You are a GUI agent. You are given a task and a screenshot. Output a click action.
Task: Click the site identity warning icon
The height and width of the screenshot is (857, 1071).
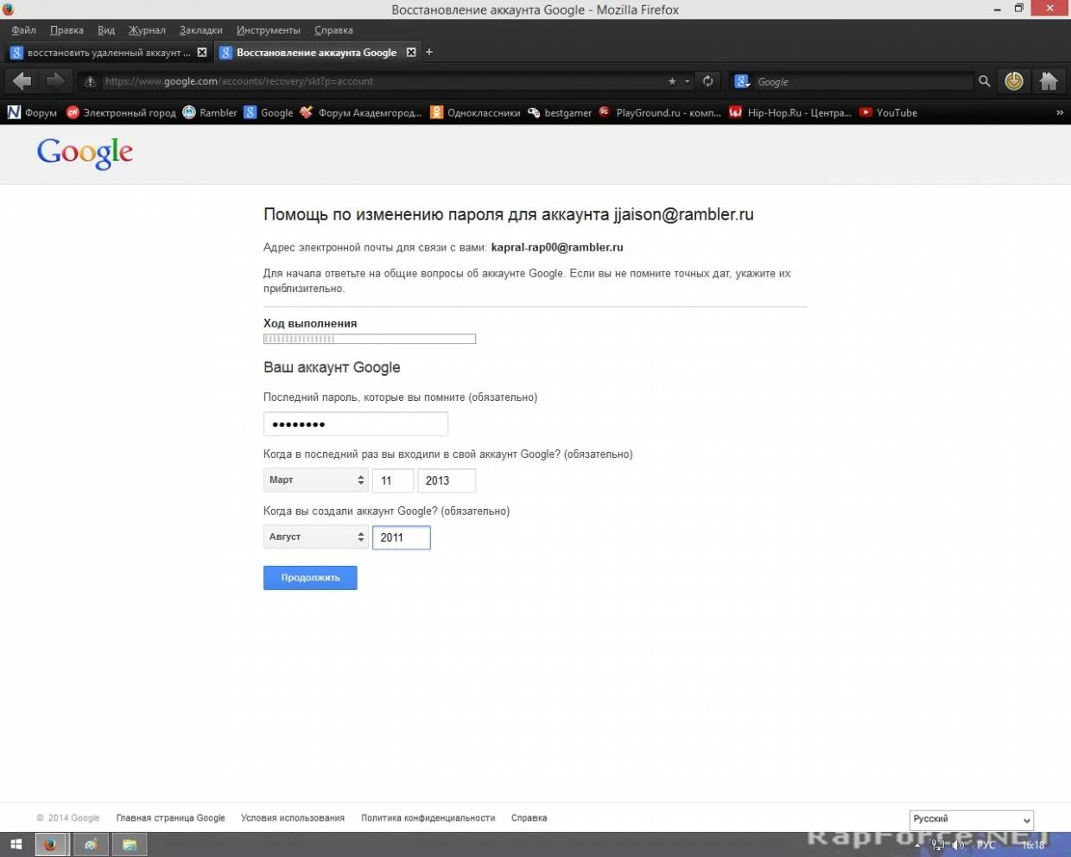[x=90, y=81]
